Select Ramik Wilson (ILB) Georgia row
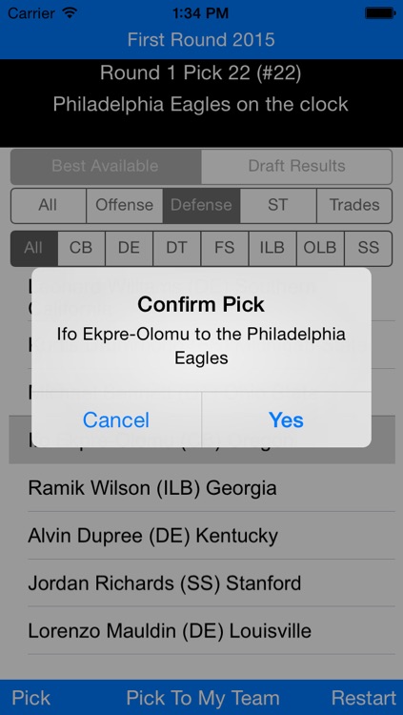The height and width of the screenshot is (715, 403). [x=202, y=488]
